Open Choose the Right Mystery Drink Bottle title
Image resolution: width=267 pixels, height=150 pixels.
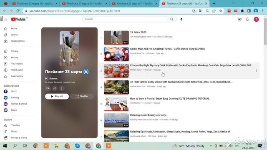[x=191, y=65]
